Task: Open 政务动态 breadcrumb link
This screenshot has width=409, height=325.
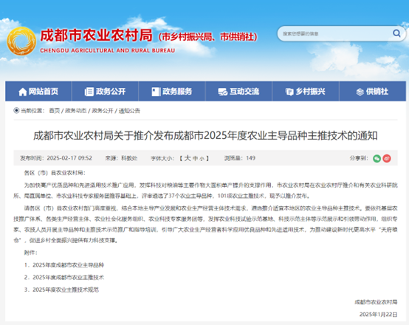Action: (x=75, y=111)
